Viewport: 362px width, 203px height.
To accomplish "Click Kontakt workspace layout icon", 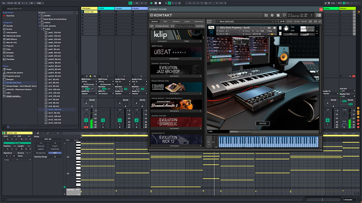I will click(x=278, y=15).
